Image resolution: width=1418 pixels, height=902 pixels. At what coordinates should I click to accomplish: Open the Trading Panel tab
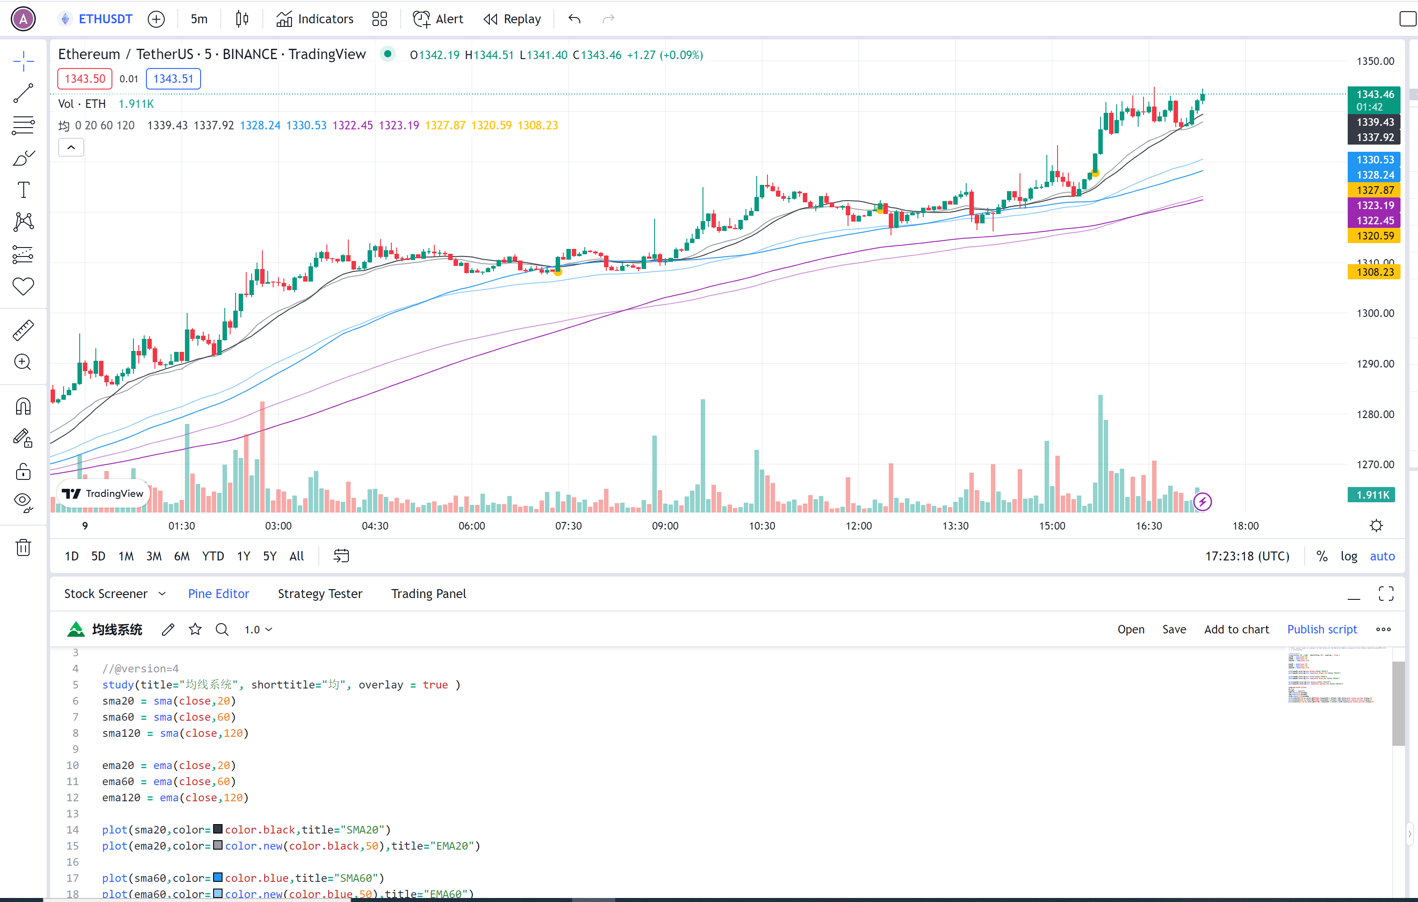(428, 594)
